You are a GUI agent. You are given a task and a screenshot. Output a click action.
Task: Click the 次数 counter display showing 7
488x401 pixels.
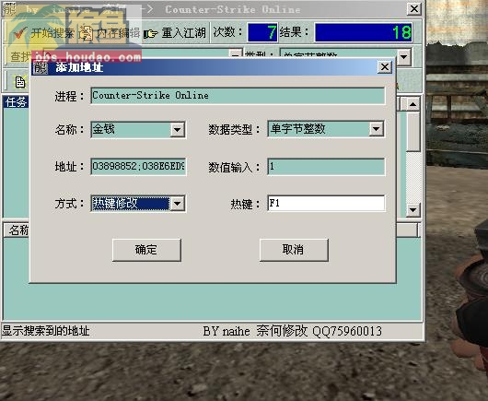click(x=262, y=32)
